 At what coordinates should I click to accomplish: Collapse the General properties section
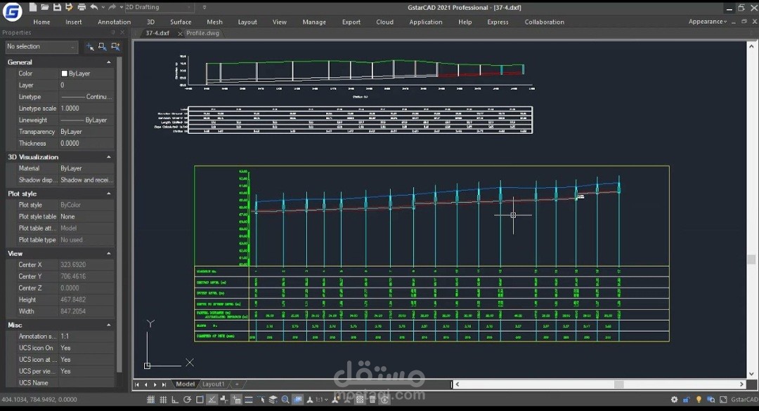[x=108, y=62]
